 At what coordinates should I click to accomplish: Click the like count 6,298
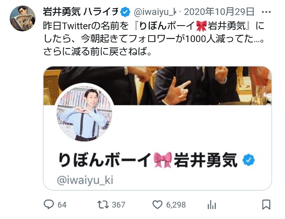[x=176, y=205]
